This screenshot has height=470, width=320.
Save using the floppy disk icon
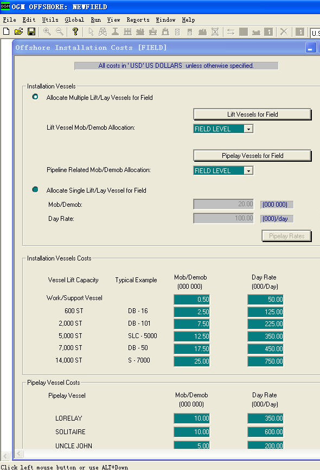(x=31, y=31)
